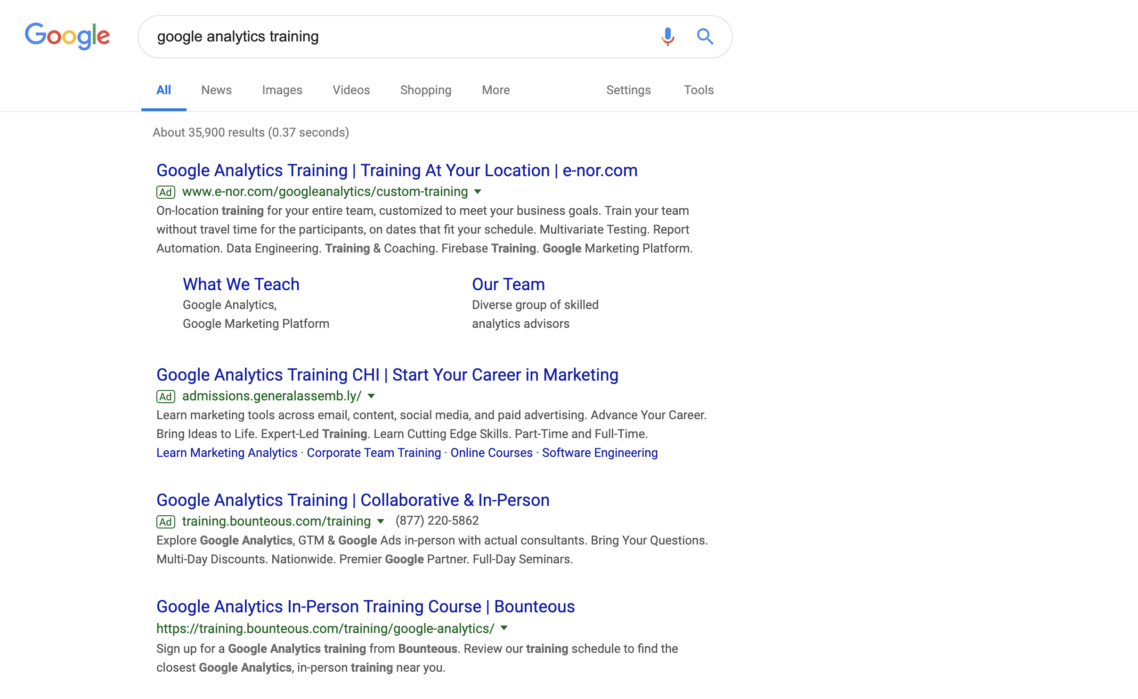Click the Ad badge beside admissions.generalassemb.ly
The width and height of the screenshot is (1138, 699).
pyautogui.click(x=166, y=397)
